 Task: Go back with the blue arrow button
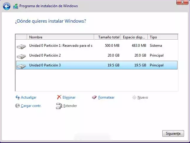click(x=7, y=6)
